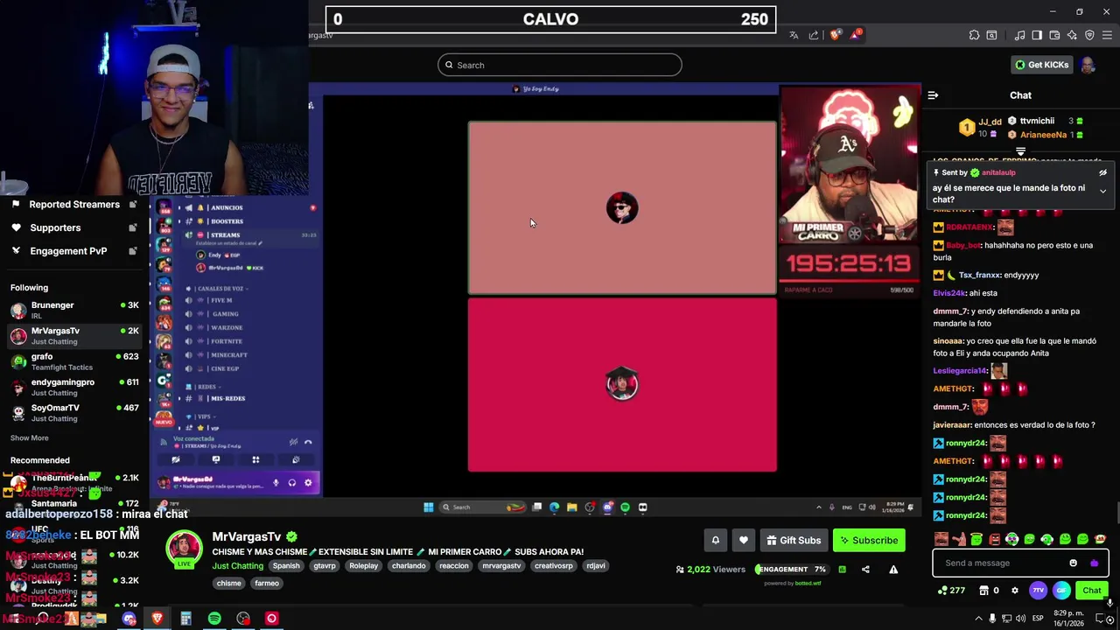This screenshot has height=630, width=1120.
Task: Click the notification bell under the stream
Action: click(x=715, y=541)
